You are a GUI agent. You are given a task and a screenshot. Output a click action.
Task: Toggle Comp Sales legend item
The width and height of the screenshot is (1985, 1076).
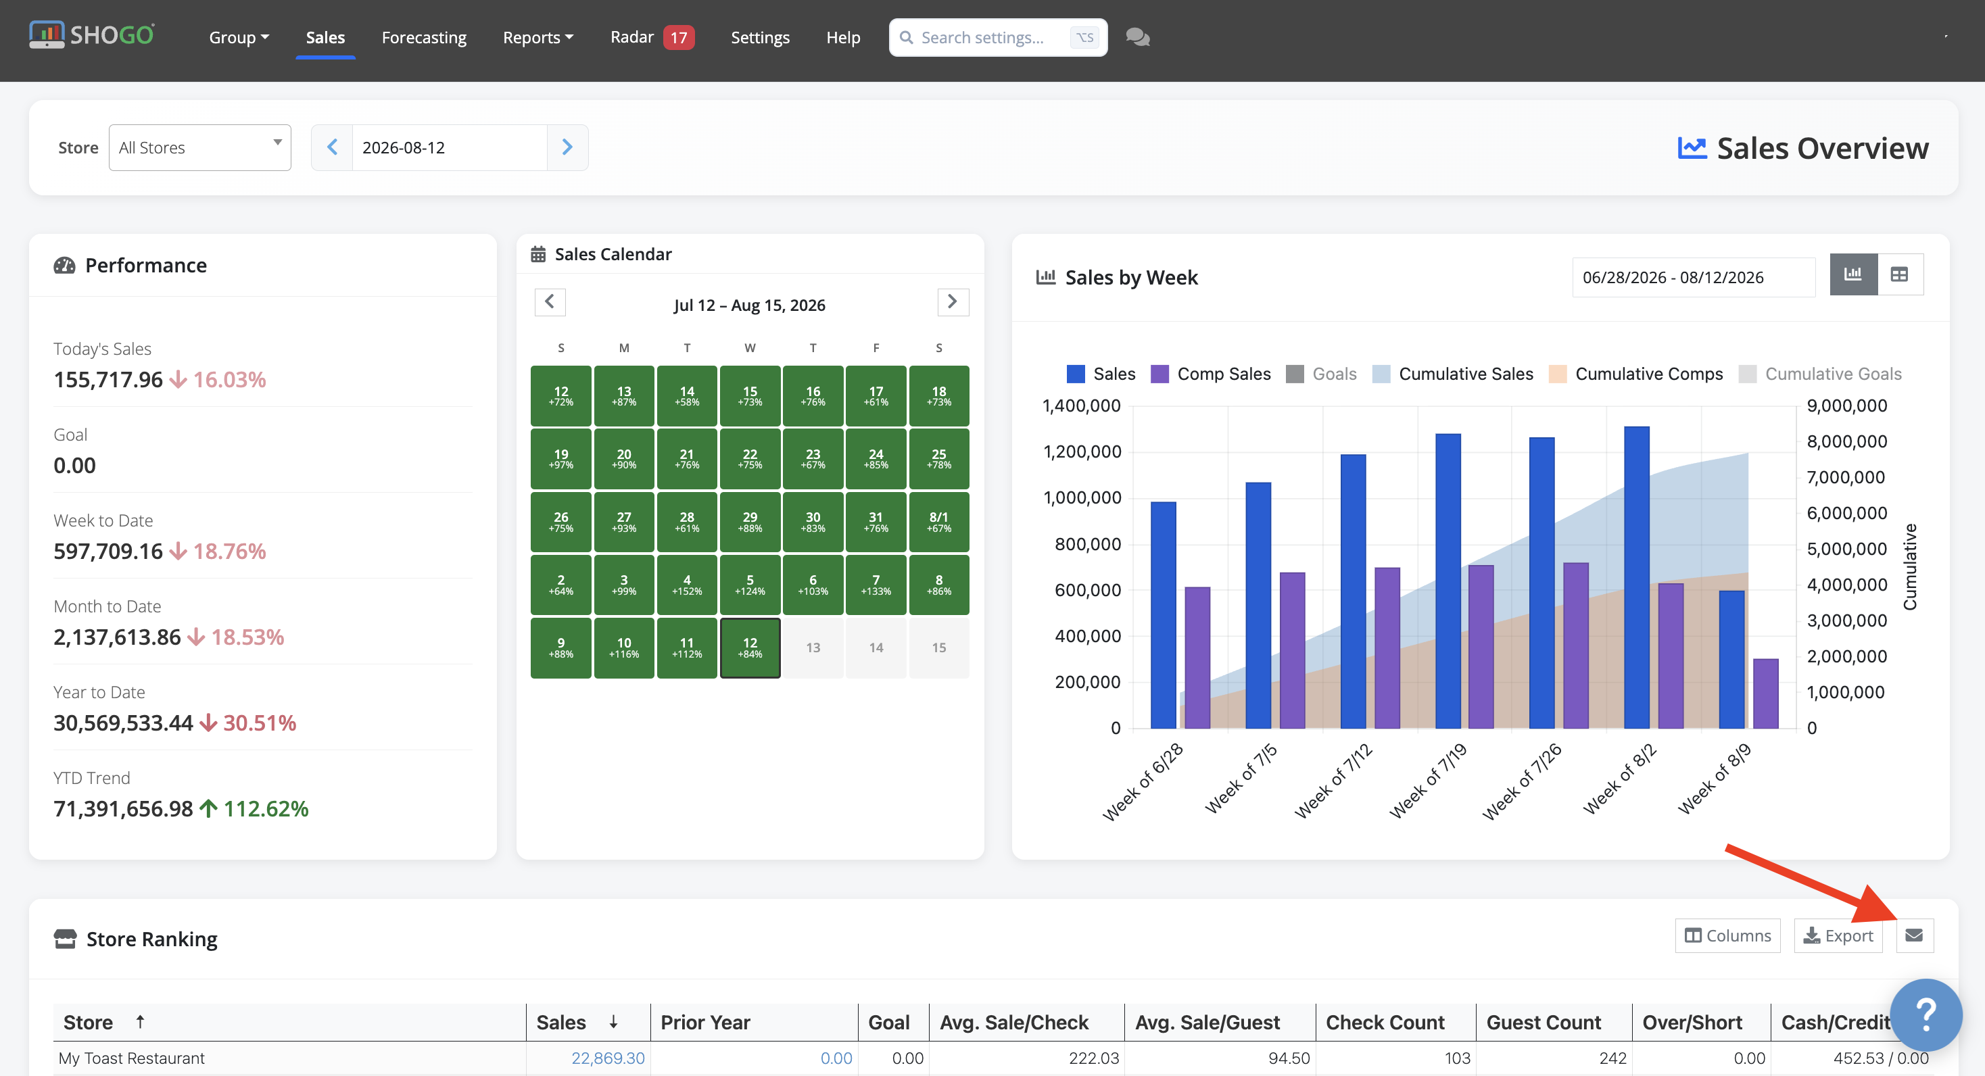click(1211, 374)
